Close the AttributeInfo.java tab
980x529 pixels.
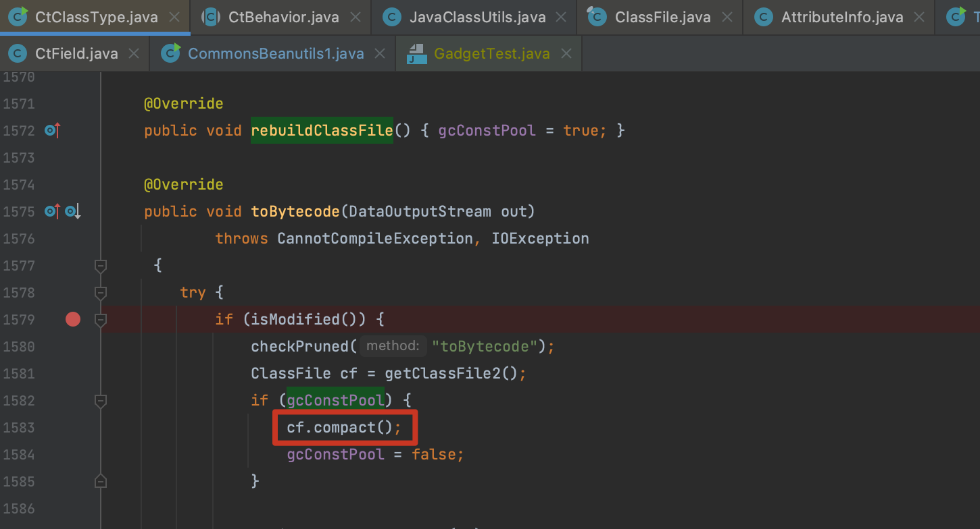tap(918, 18)
